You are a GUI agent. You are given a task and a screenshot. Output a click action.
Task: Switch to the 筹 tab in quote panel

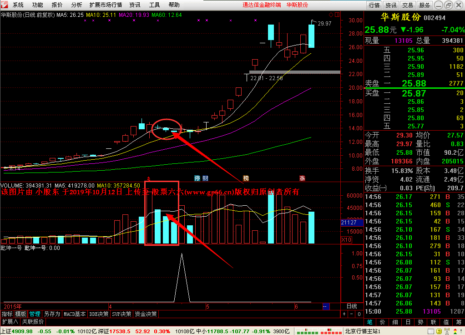click(459, 322)
